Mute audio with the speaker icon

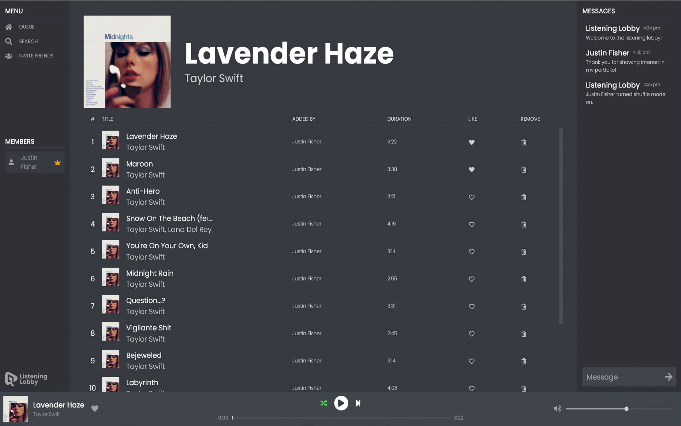(x=557, y=409)
